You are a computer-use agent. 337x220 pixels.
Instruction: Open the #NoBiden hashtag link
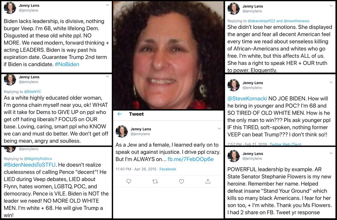click(x=67, y=64)
